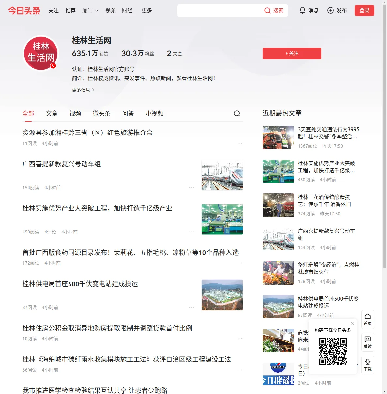Search within this account's articles
The width and height of the screenshot is (387, 394).
point(237,113)
